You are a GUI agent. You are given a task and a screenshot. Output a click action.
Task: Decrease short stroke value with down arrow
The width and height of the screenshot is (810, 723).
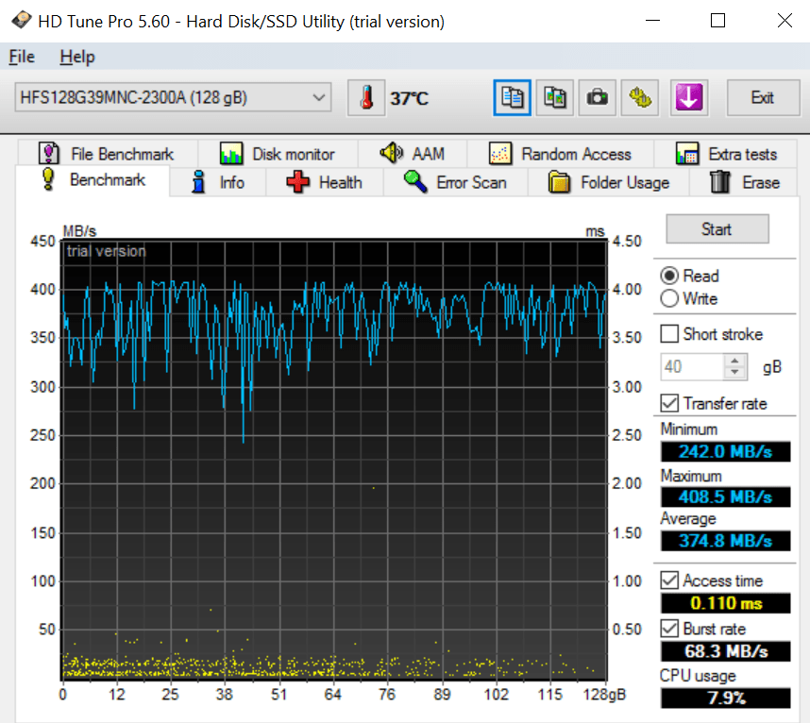point(735,373)
